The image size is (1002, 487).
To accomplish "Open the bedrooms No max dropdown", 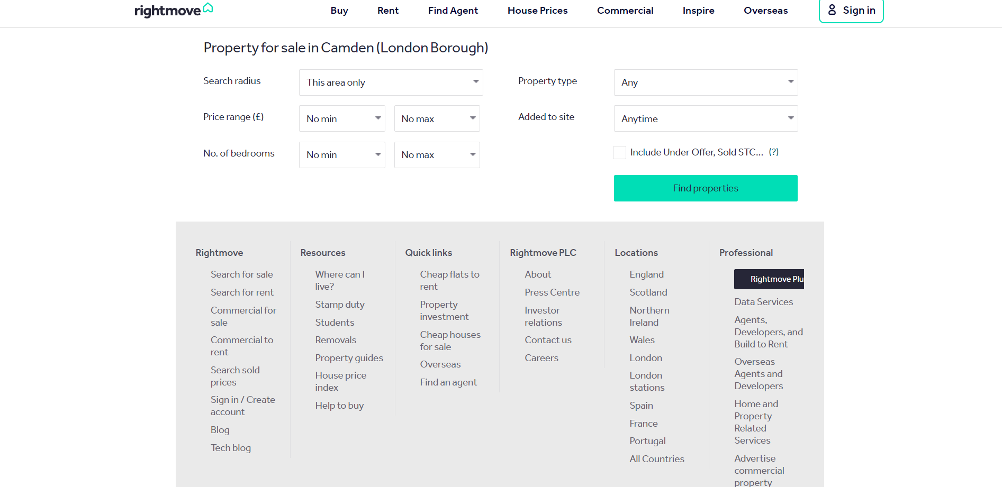I will click(437, 155).
